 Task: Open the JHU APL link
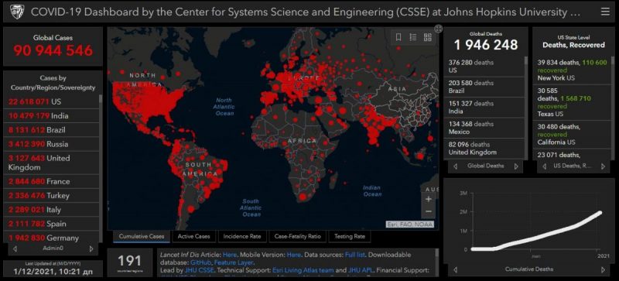tap(360, 270)
